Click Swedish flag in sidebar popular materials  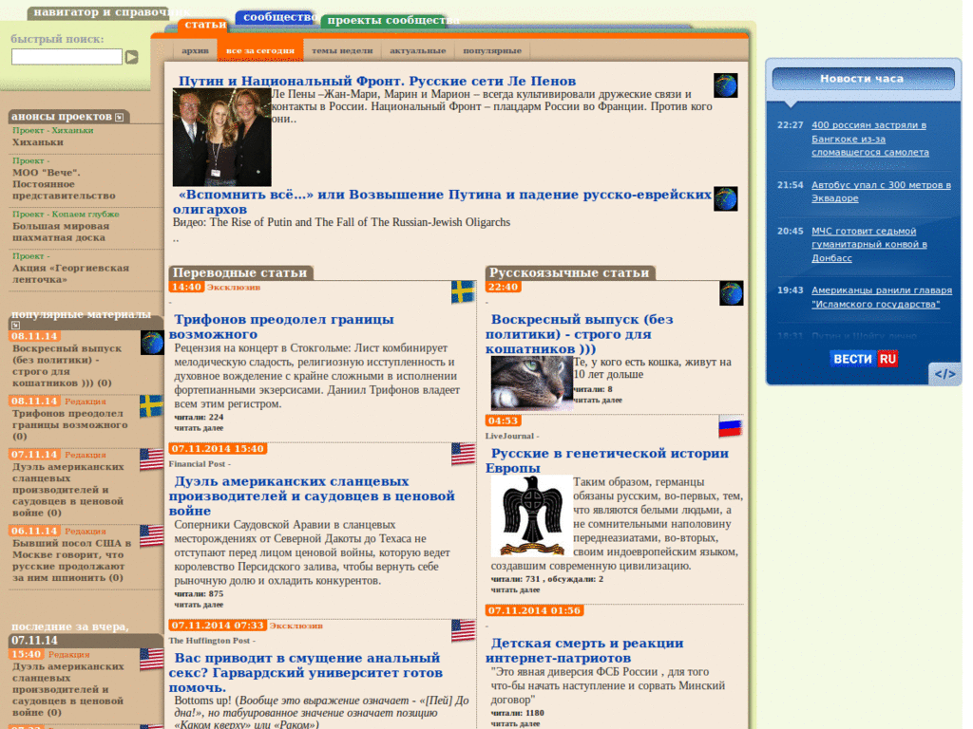tap(152, 406)
